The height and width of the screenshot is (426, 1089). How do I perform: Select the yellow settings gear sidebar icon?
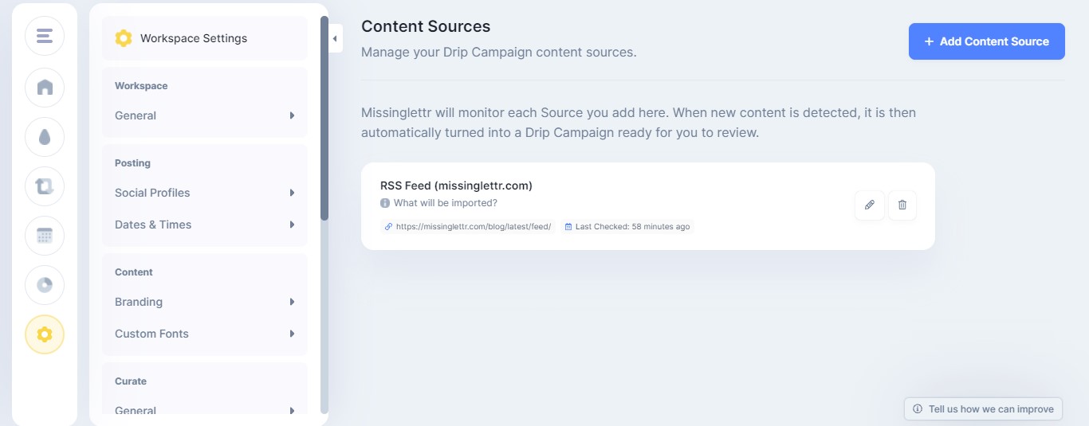click(x=45, y=334)
